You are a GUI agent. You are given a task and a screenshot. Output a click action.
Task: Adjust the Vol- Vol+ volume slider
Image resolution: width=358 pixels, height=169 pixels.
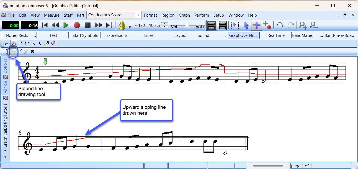[x=187, y=25]
